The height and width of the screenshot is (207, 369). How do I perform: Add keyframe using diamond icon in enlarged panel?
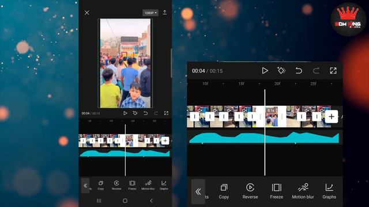[x=281, y=70]
